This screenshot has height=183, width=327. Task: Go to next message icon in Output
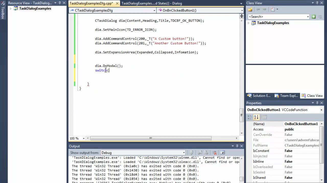(x=206, y=152)
